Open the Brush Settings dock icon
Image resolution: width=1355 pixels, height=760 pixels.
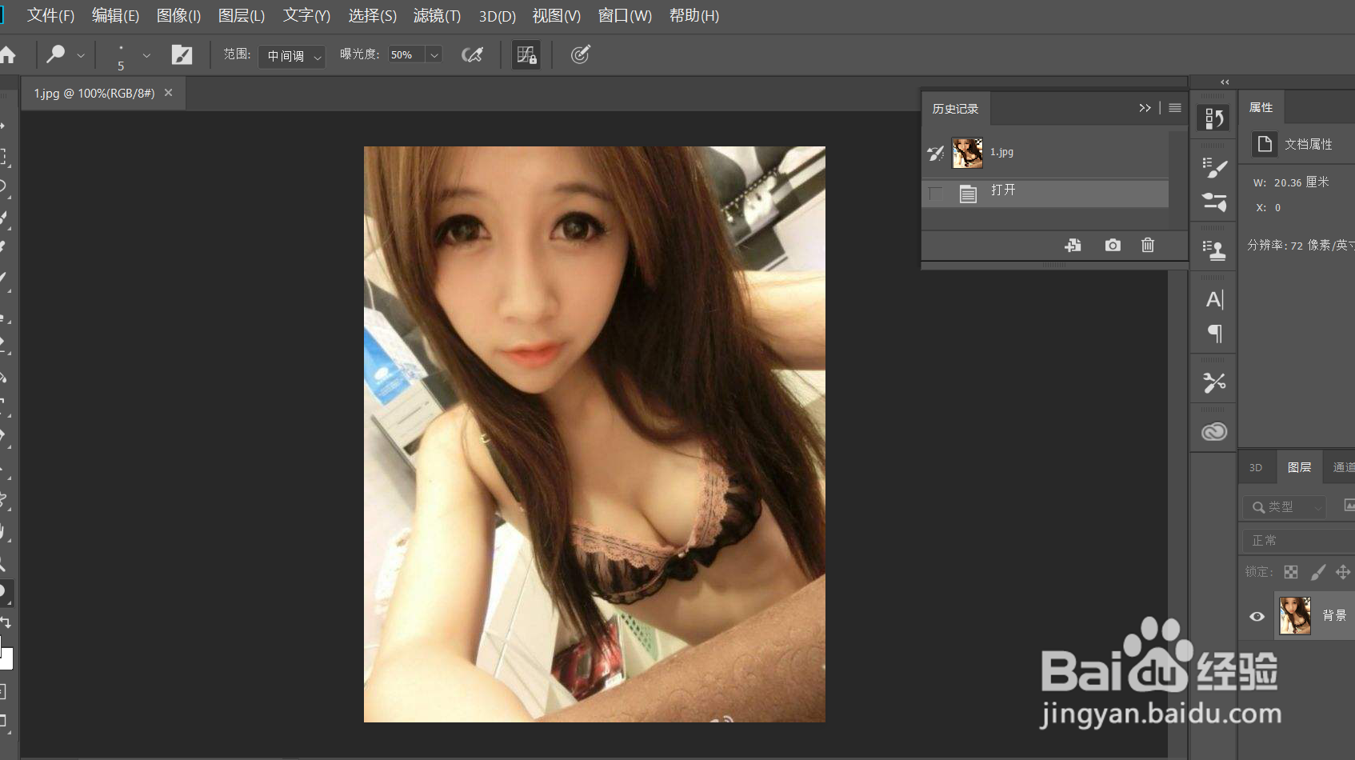pyautogui.click(x=1214, y=167)
